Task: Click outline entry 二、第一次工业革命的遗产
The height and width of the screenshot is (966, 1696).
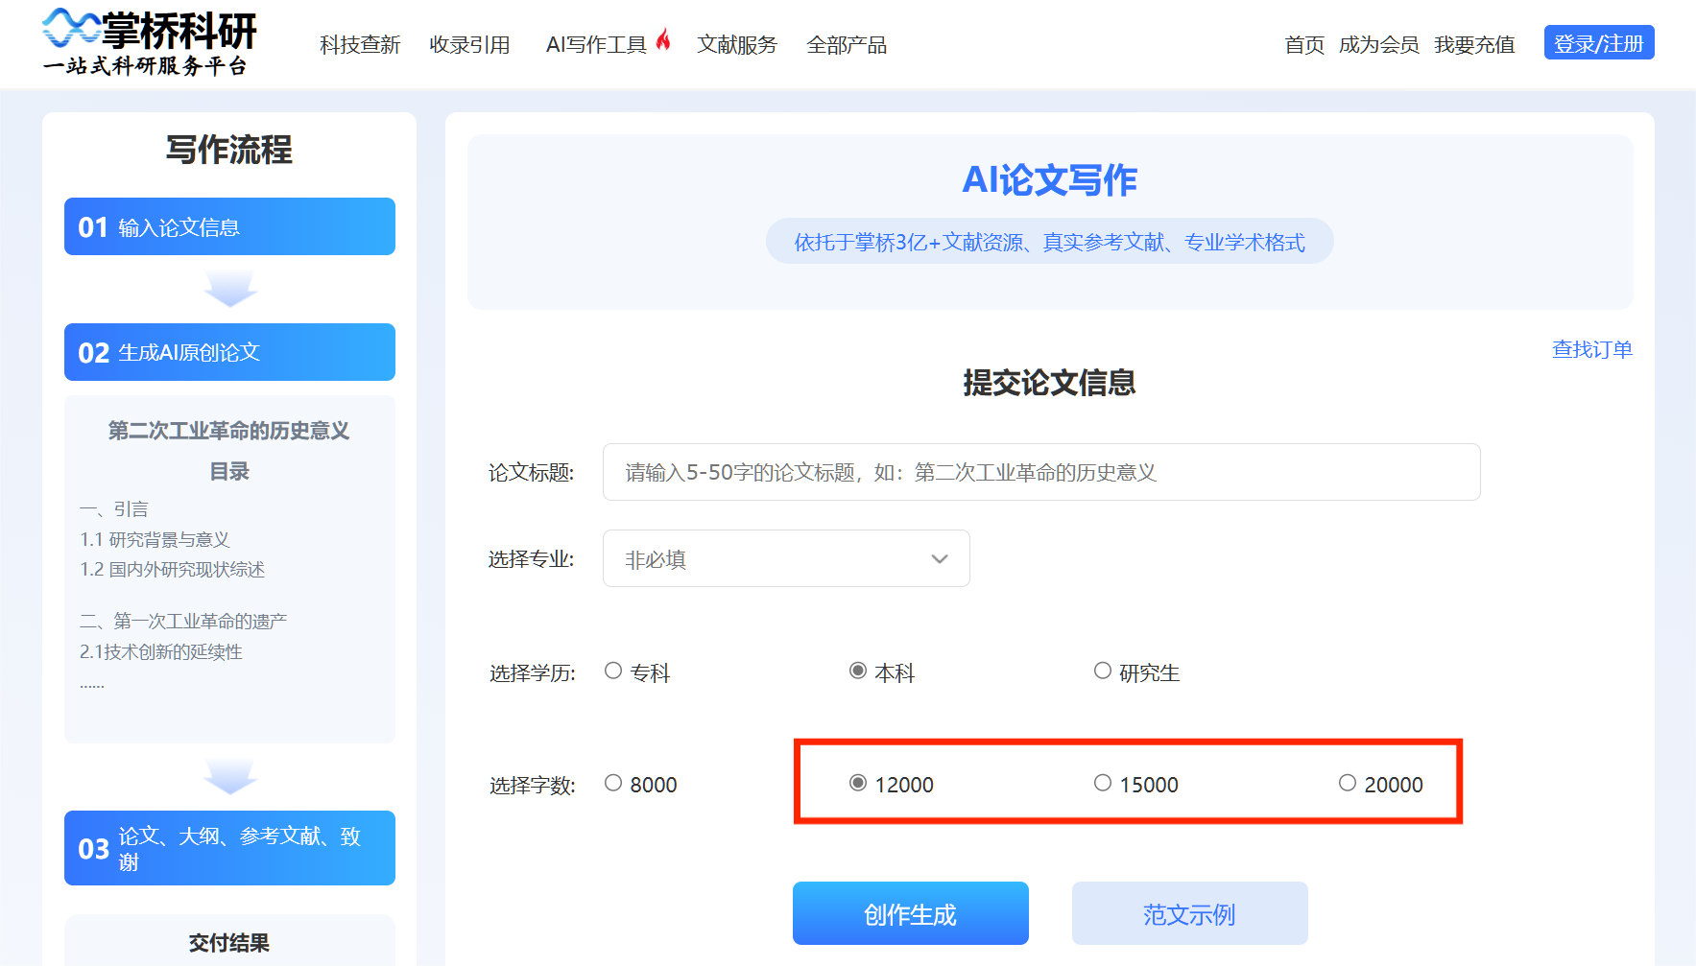Action: pos(183,622)
